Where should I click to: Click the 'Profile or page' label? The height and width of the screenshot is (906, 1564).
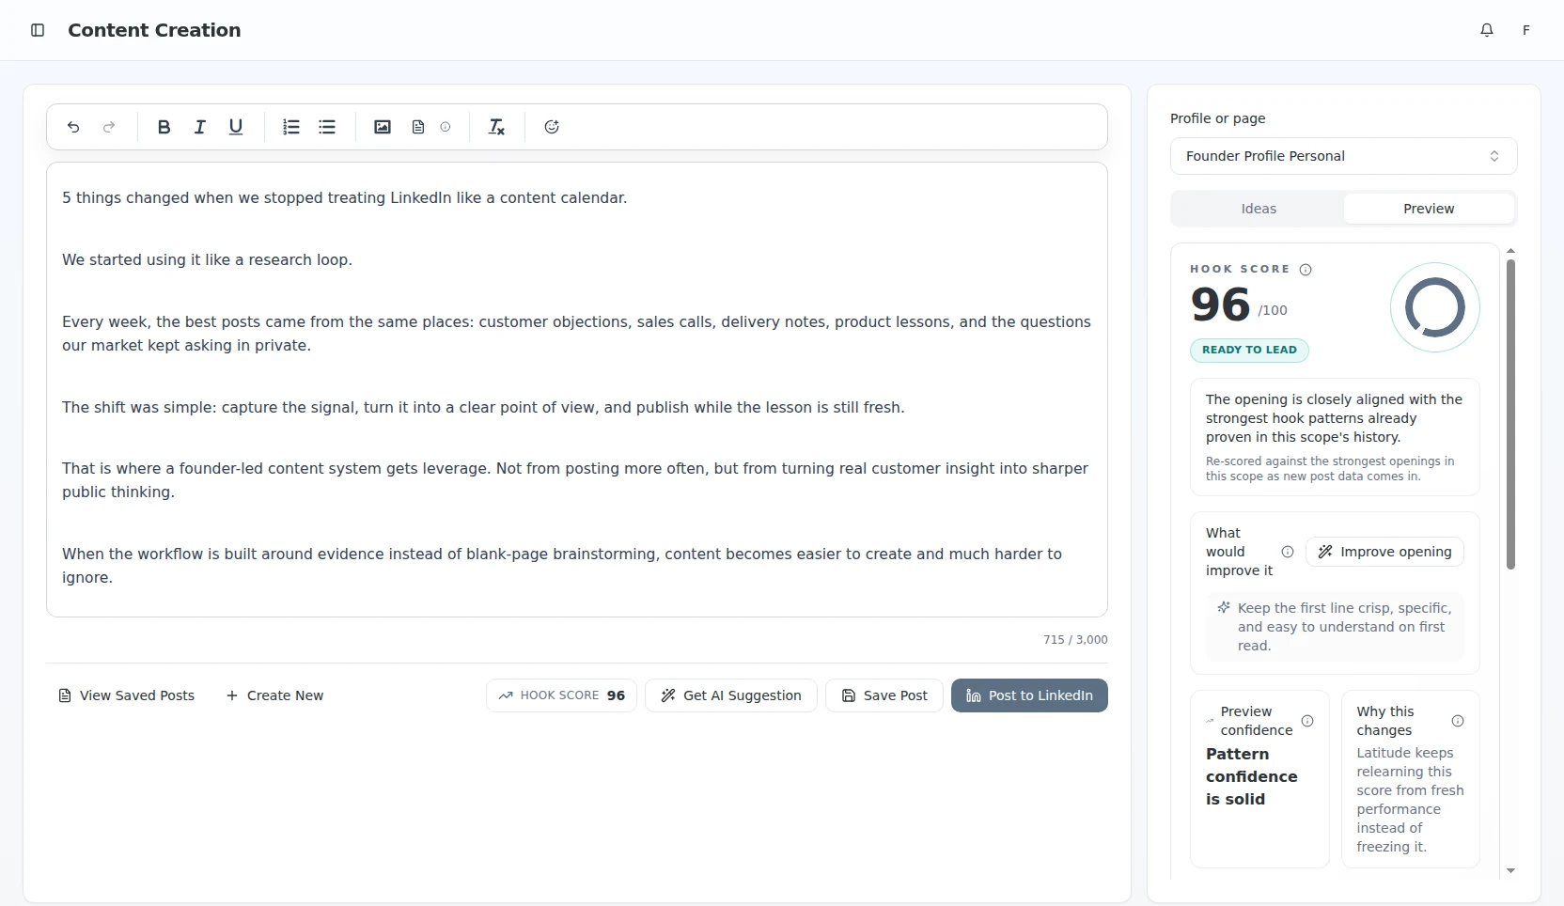1217,118
